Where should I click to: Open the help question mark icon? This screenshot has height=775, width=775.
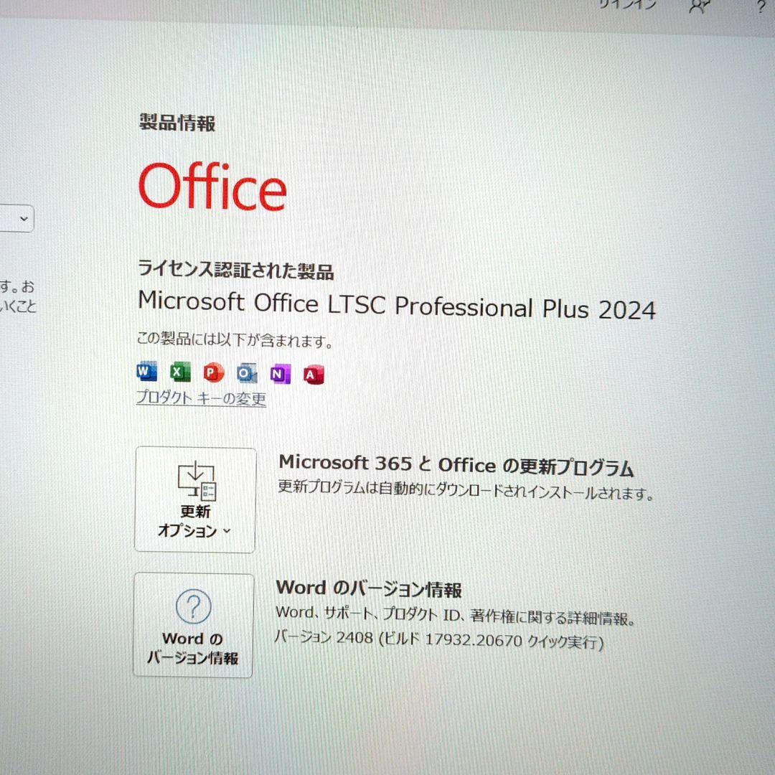click(x=761, y=7)
